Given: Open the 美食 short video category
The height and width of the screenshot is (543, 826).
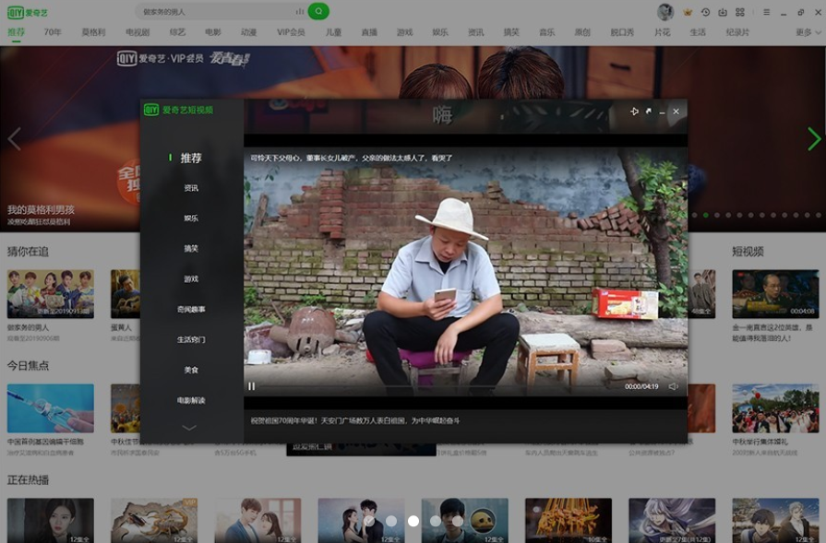Looking at the screenshot, I should coord(191,370).
